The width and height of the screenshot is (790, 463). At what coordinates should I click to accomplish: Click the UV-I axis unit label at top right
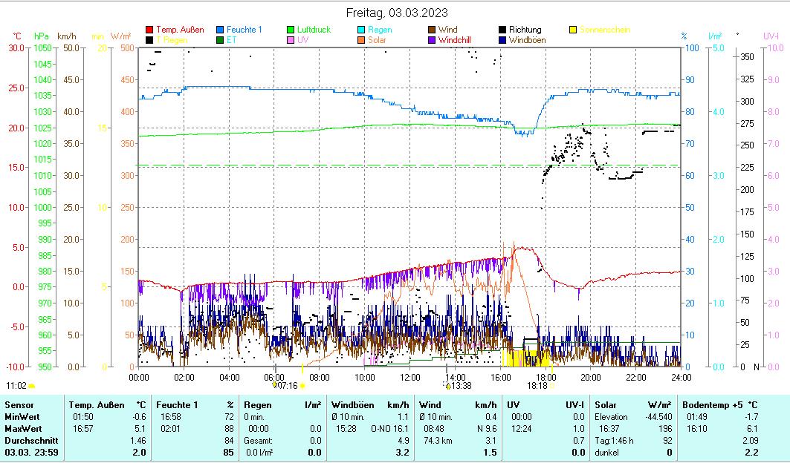tap(771, 36)
